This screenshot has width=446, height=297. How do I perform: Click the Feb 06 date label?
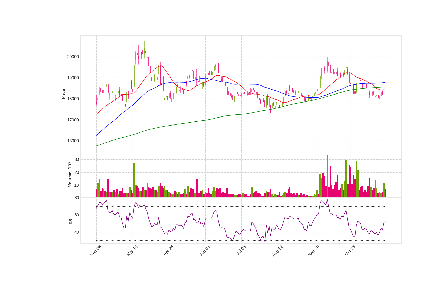96,251
